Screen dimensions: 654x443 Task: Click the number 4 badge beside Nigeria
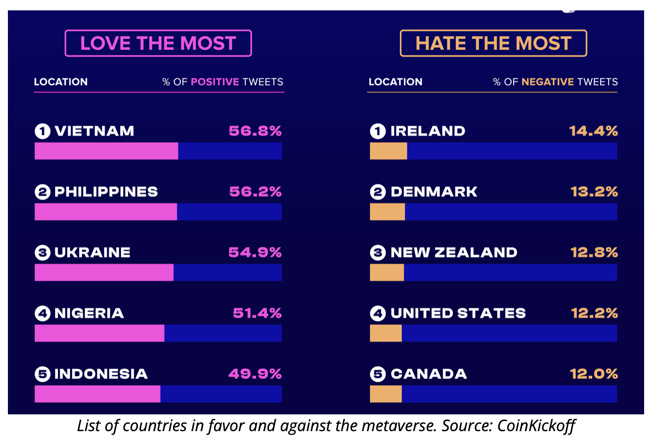[x=43, y=314]
